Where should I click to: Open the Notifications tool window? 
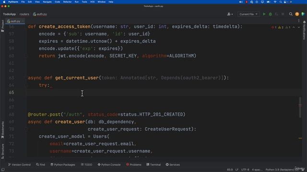[304, 30]
